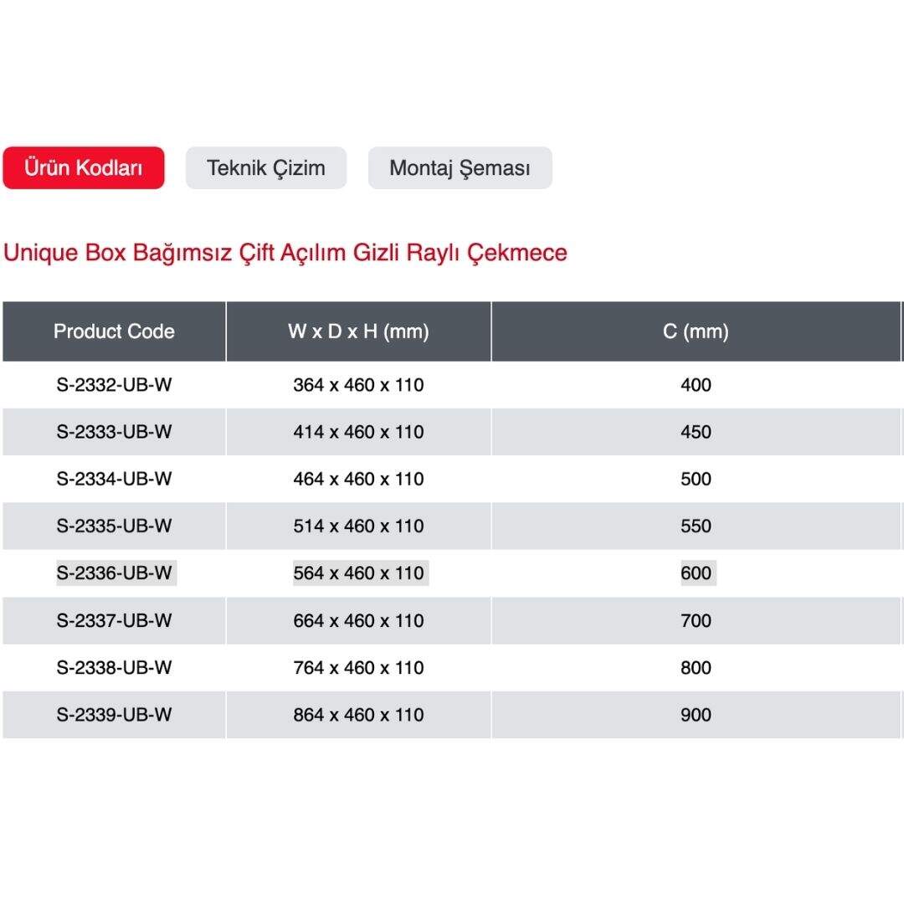Click the 864 x 460 x 110 dimensions cell

coord(358,715)
